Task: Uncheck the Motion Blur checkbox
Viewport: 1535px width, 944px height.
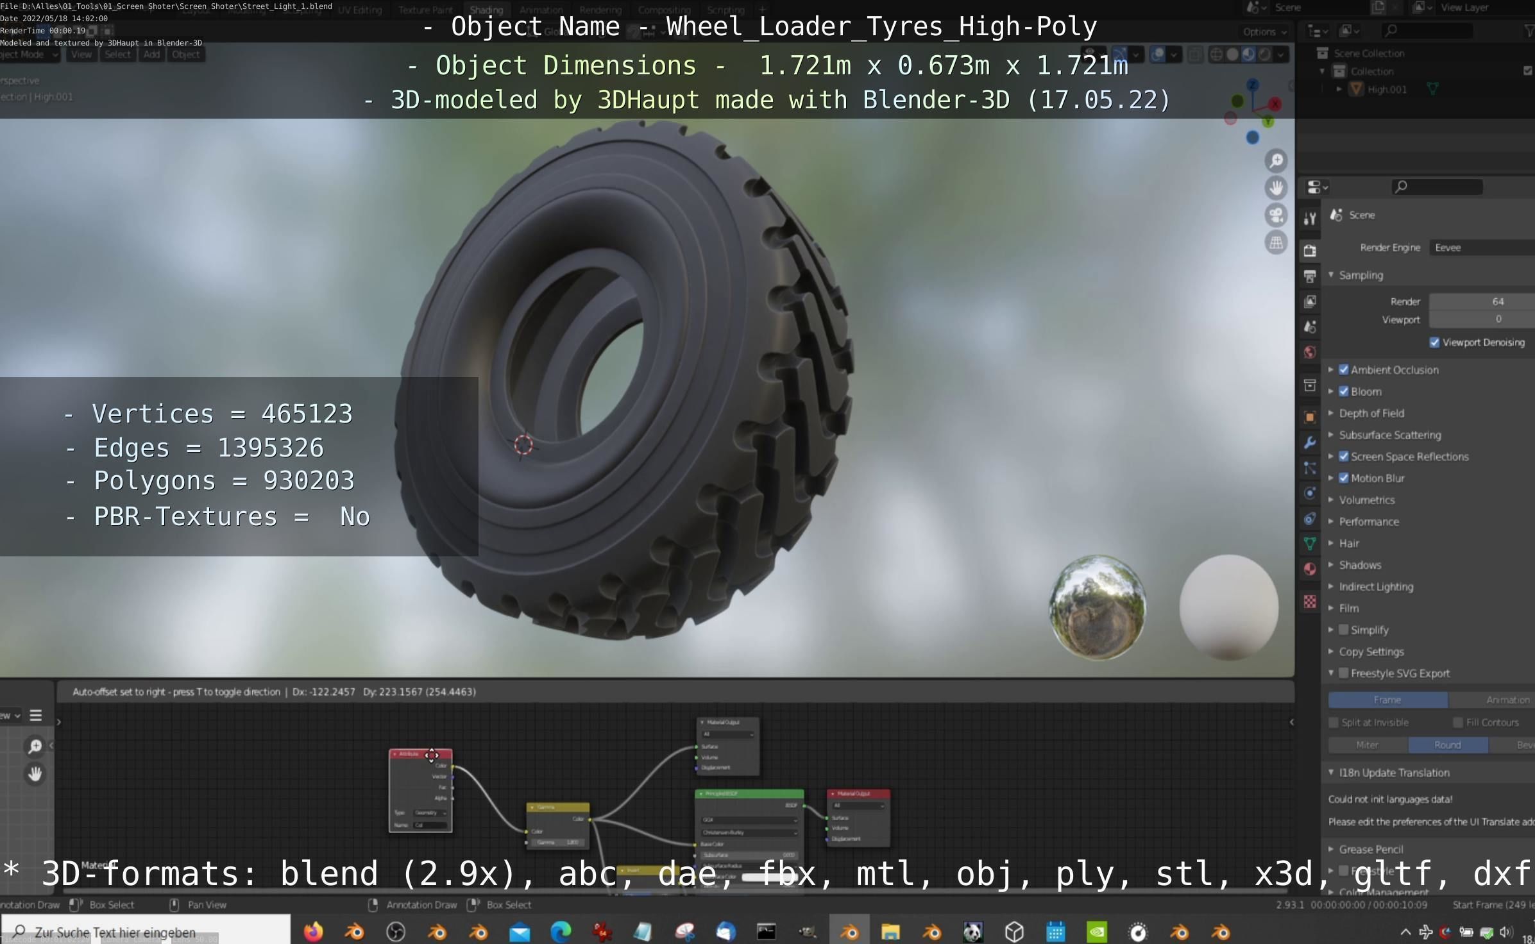Action: point(1343,478)
